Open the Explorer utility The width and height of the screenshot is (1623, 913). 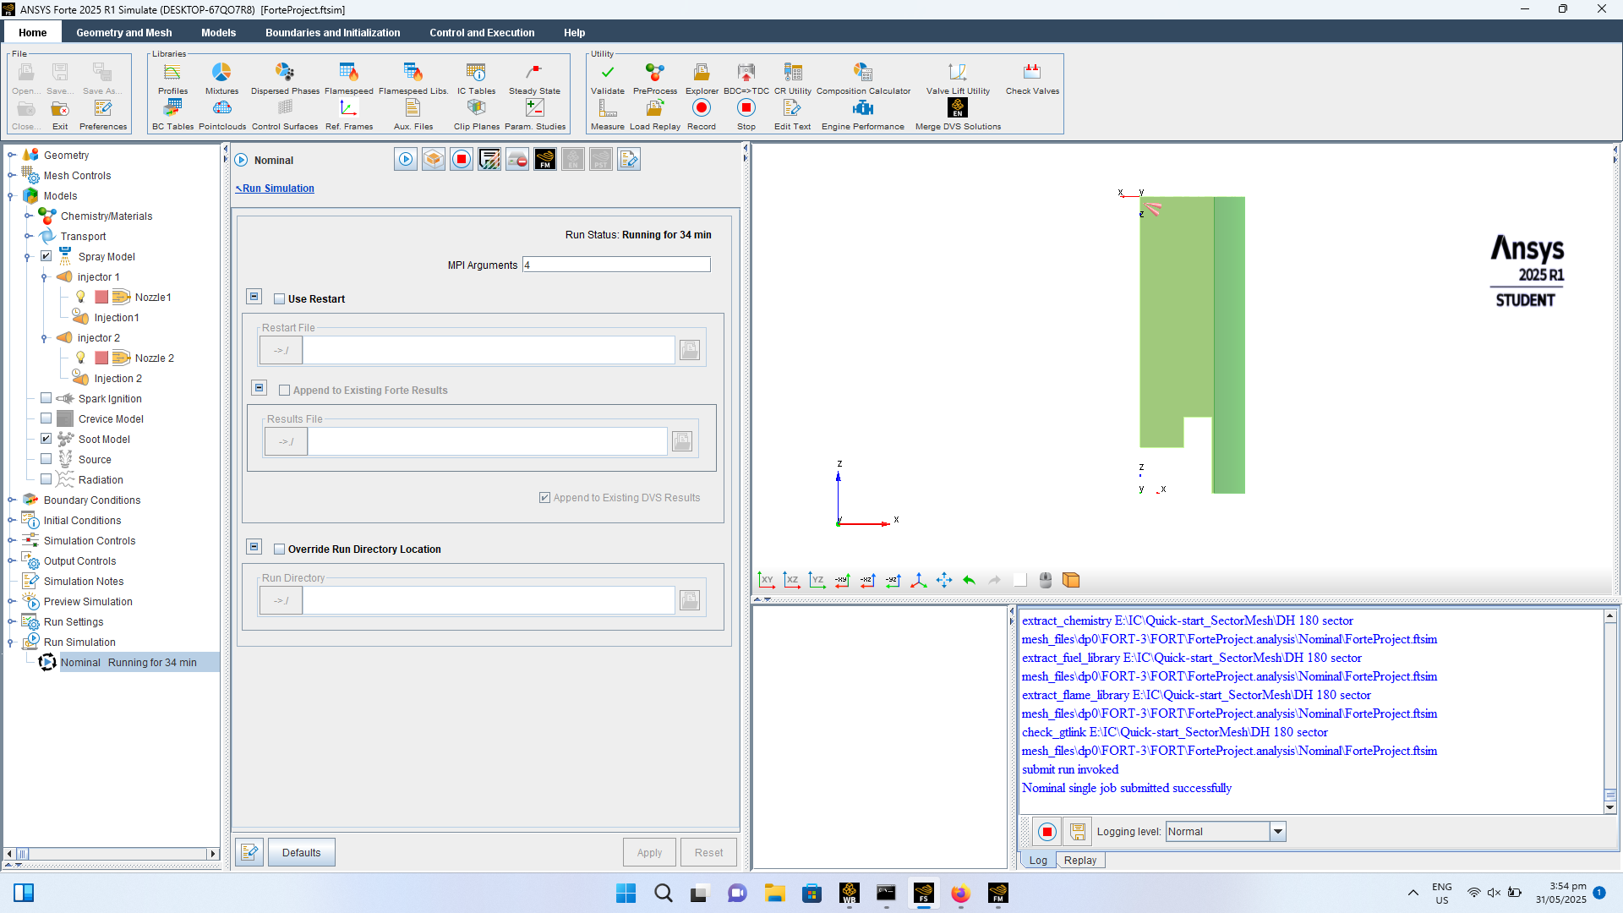click(x=702, y=78)
